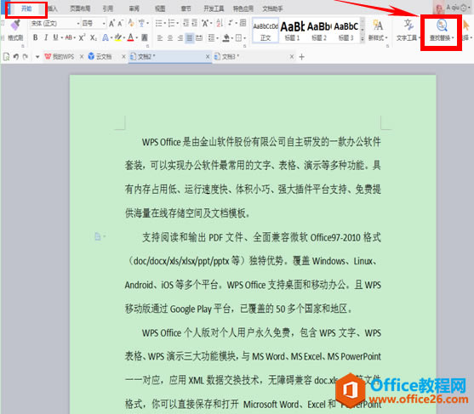
Task: Click the paragraph layout icon beside document text
Action: coord(98,236)
